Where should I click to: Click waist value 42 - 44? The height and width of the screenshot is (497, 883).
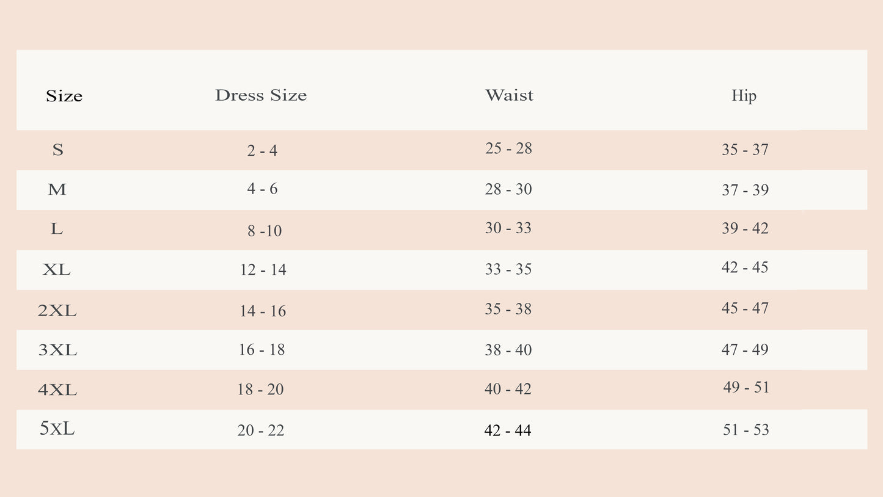(x=508, y=430)
